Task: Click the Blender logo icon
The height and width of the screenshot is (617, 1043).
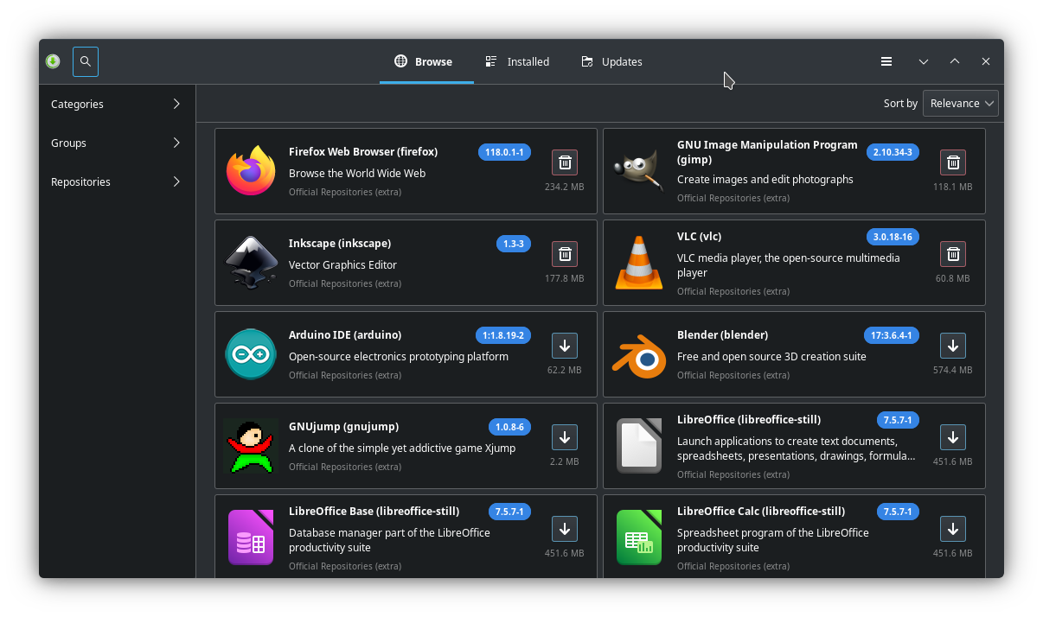Action: click(x=639, y=354)
